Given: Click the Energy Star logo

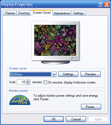Looking at the screenshot, I should pos(20,100).
